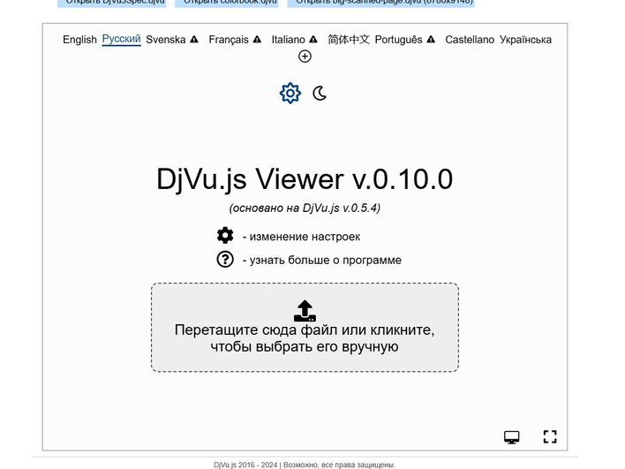The width and height of the screenshot is (625, 469).
Task: Select the light theme sun icon
Action: [x=290, y=94]
